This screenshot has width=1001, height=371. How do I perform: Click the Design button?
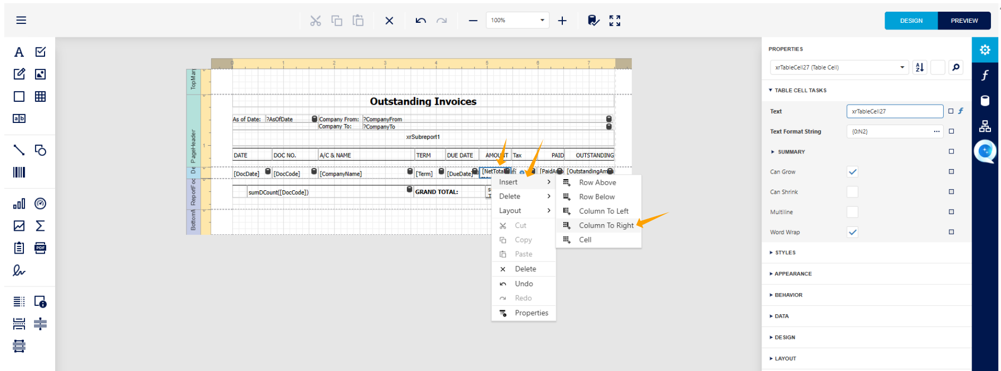[x=911, y=21]
